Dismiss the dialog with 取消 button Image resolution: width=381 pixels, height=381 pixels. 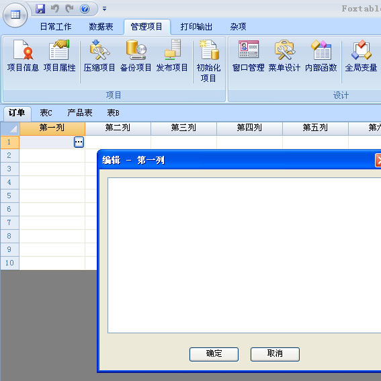(275, 354)
